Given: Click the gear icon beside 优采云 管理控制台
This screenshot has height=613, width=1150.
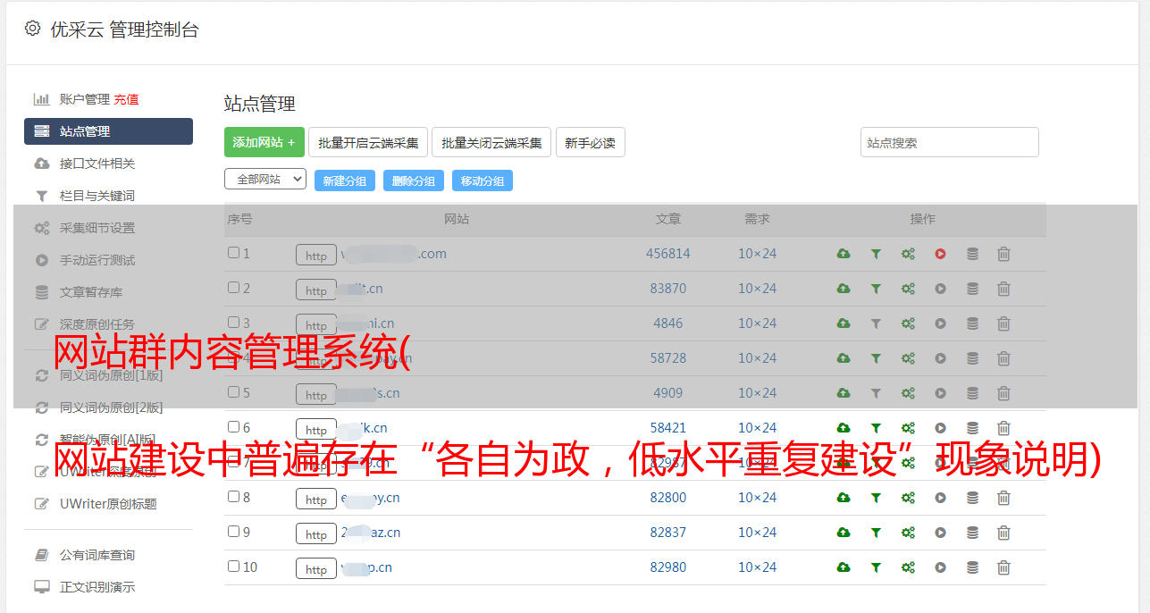Looking at the screenshot, I should click(x=33, y=29).
